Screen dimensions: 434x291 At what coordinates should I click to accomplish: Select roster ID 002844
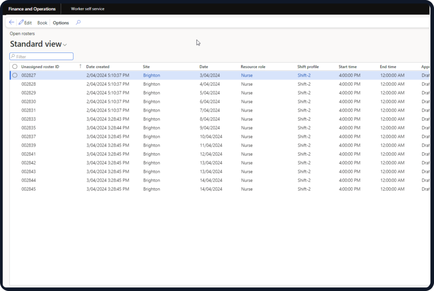28,180
